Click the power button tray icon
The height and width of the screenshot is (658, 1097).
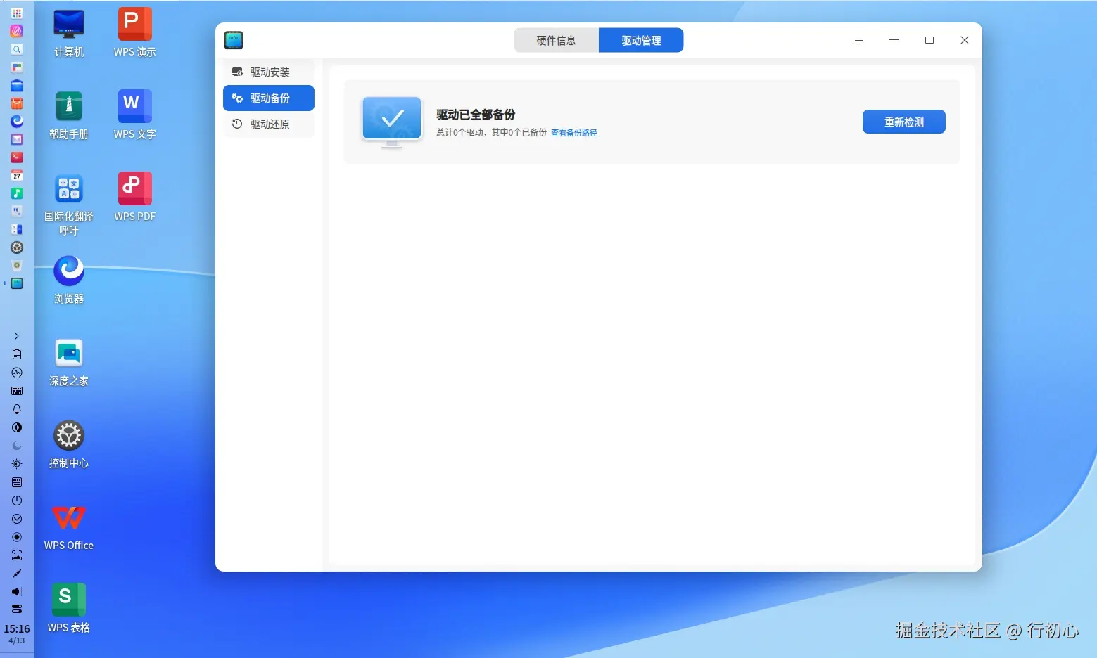click(17, 501)
